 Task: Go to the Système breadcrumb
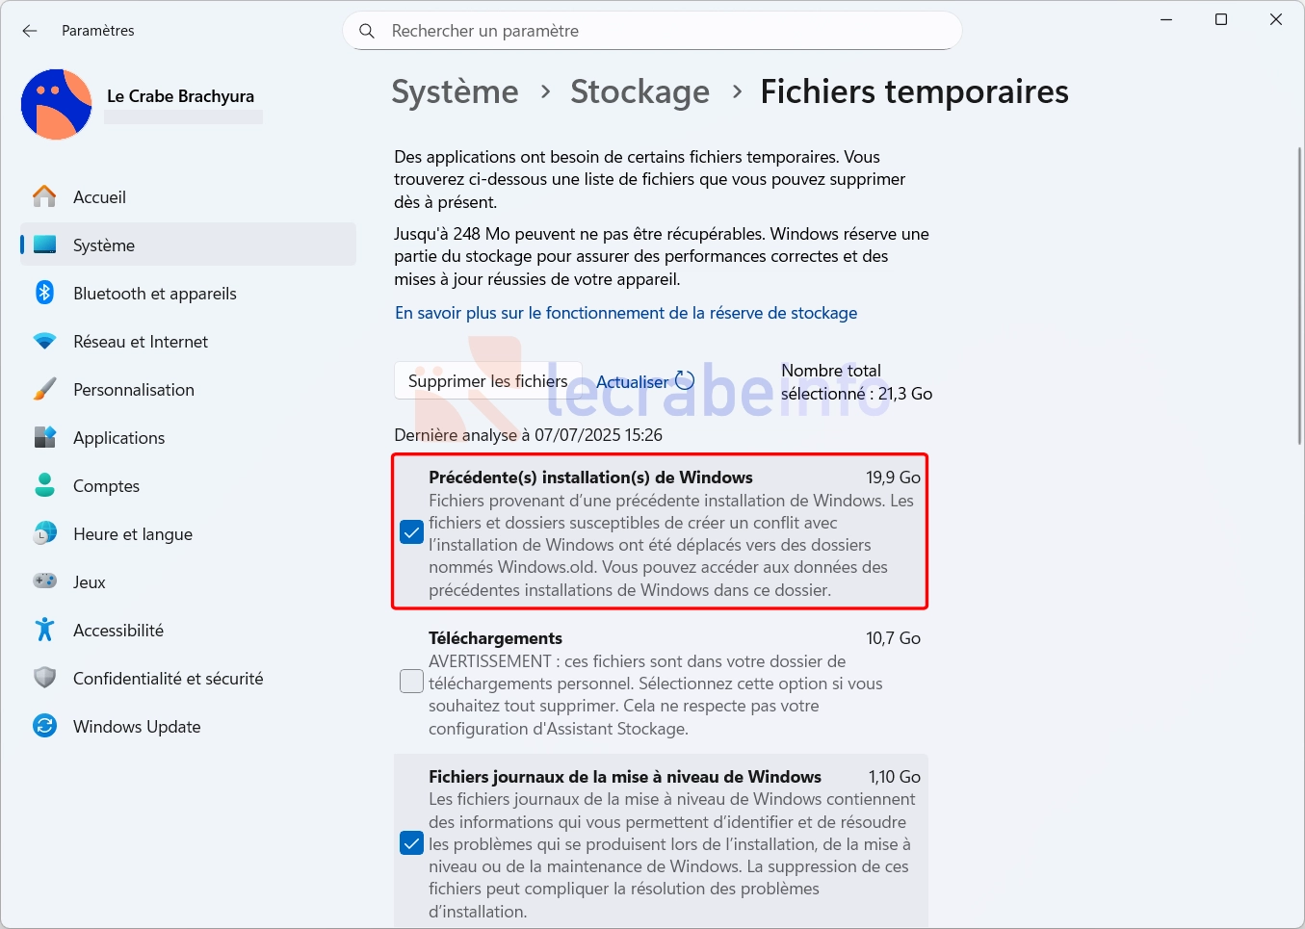[x=455, y=91]
